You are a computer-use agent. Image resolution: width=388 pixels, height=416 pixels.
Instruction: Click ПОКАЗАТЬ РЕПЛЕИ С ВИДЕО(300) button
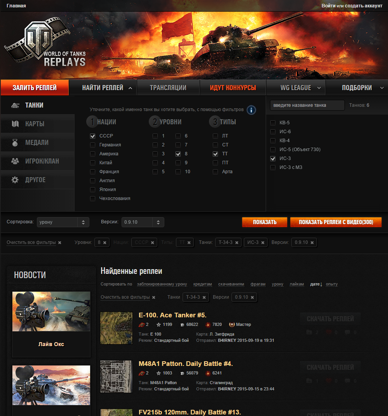[336, 222]
